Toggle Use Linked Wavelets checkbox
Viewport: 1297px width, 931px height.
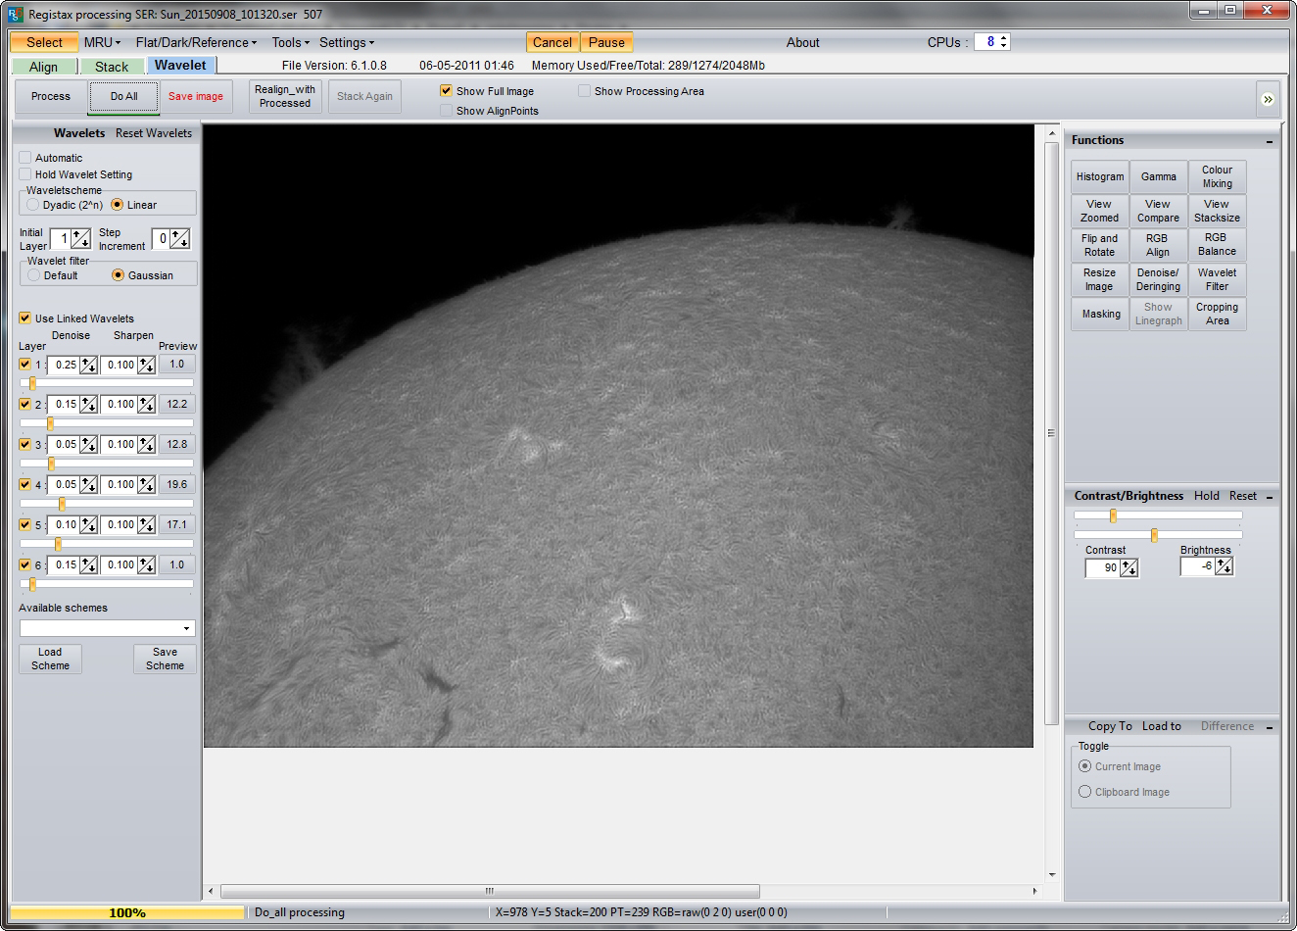25,318
